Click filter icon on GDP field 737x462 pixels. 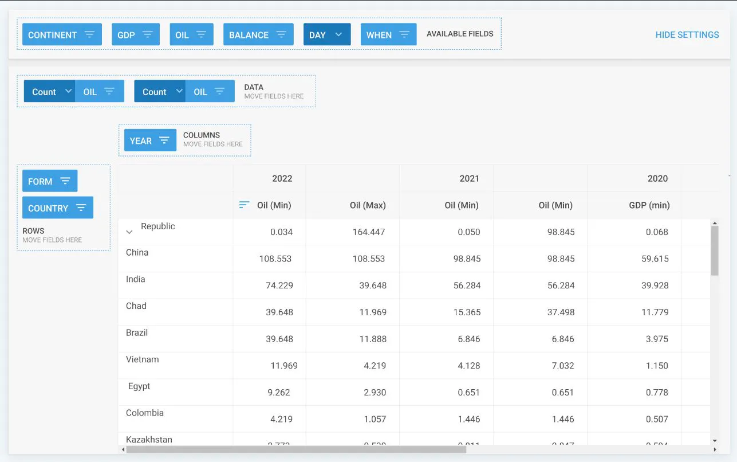(x=147, y=35)
